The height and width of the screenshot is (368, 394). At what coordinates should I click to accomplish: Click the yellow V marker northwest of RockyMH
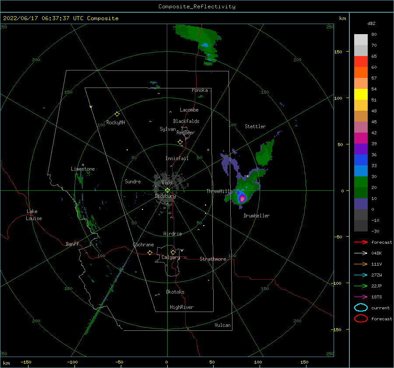point(91,107)
